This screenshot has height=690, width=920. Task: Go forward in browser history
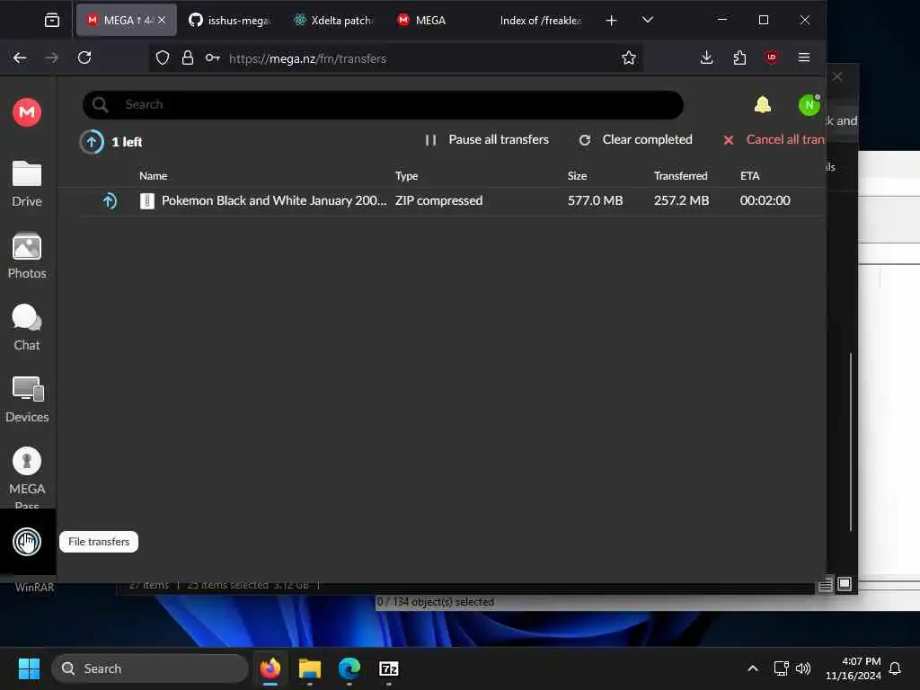tap(52, 58)
